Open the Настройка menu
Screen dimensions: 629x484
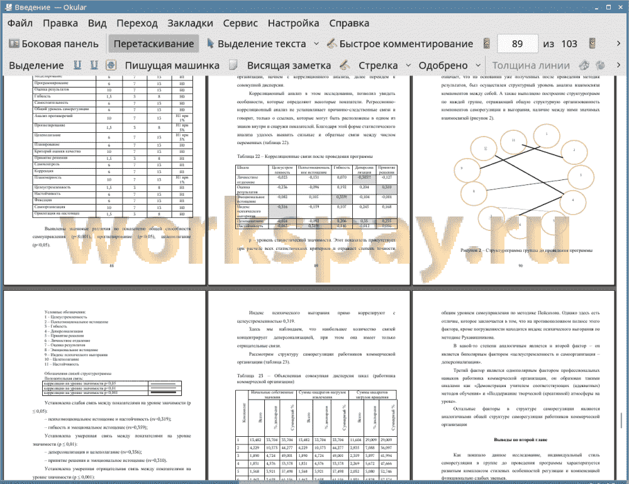pos(294,23)
